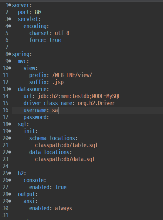
Task: Click the data-locations key
Action: [x=49, y=152]
